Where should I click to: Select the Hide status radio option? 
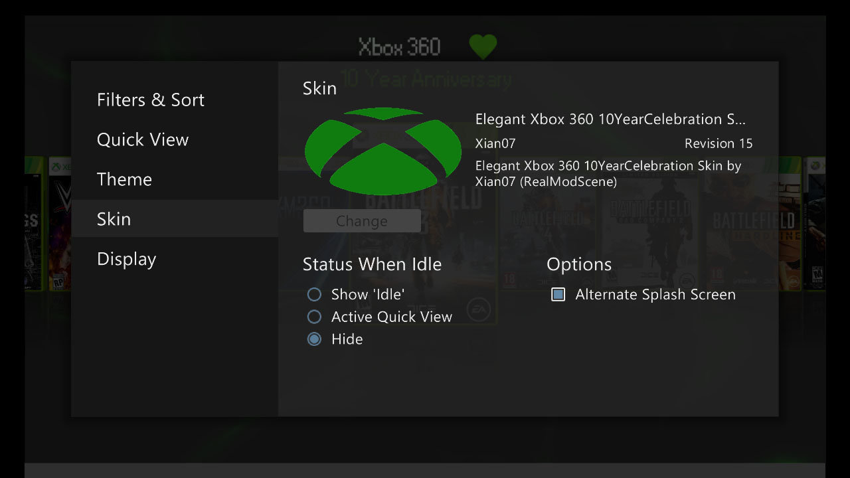point(335,339)
